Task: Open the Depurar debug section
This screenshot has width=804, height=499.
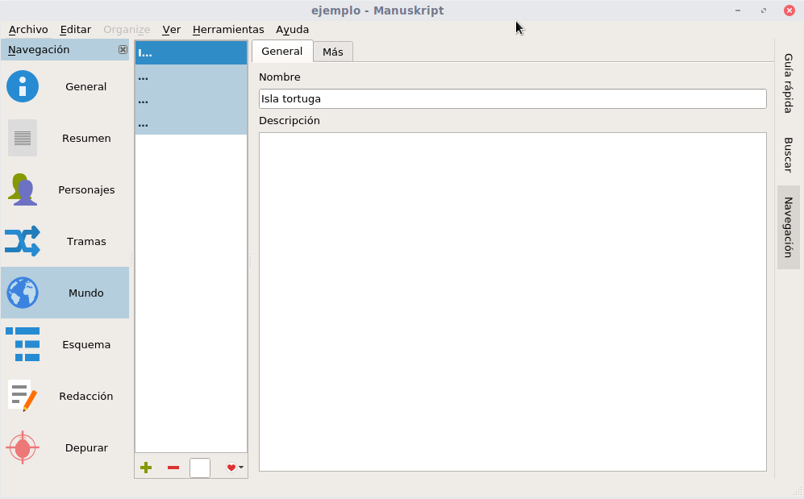Action: tap(65, 447)
